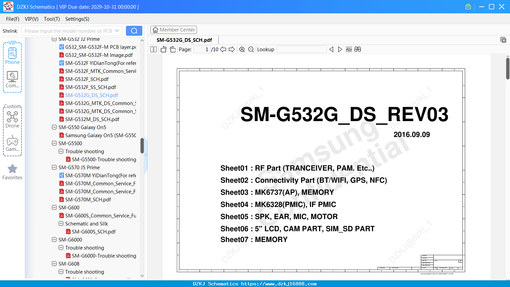The image size is (510, 287).
Task: Rotate the page counter-clockwise
Action: [x=163, y=50]
